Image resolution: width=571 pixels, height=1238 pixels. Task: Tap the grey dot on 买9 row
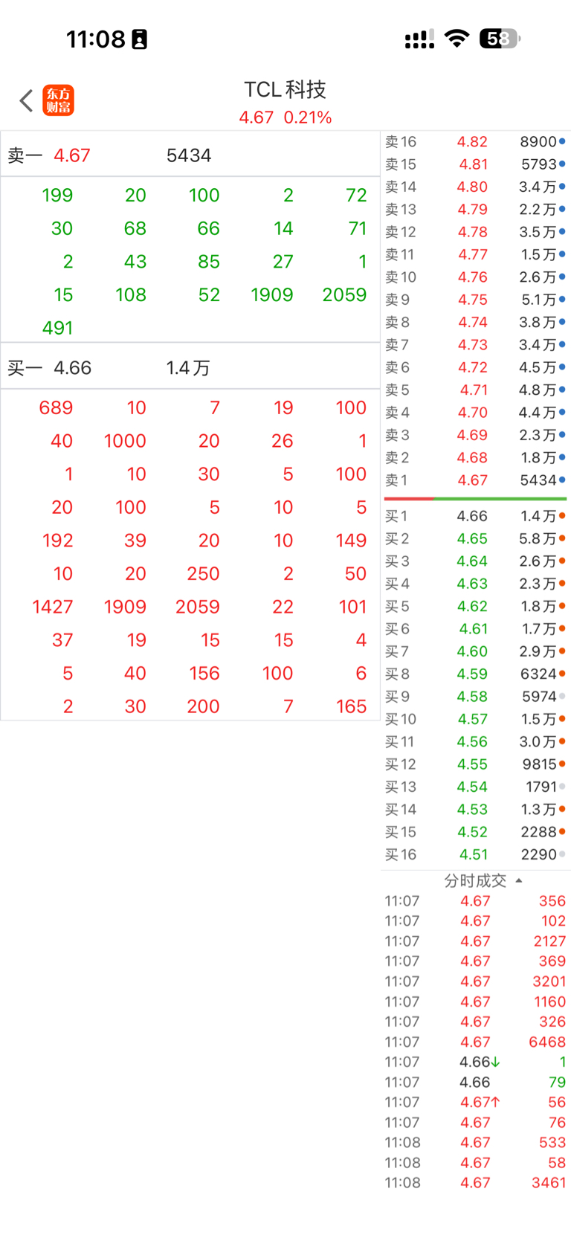point(562,696)
